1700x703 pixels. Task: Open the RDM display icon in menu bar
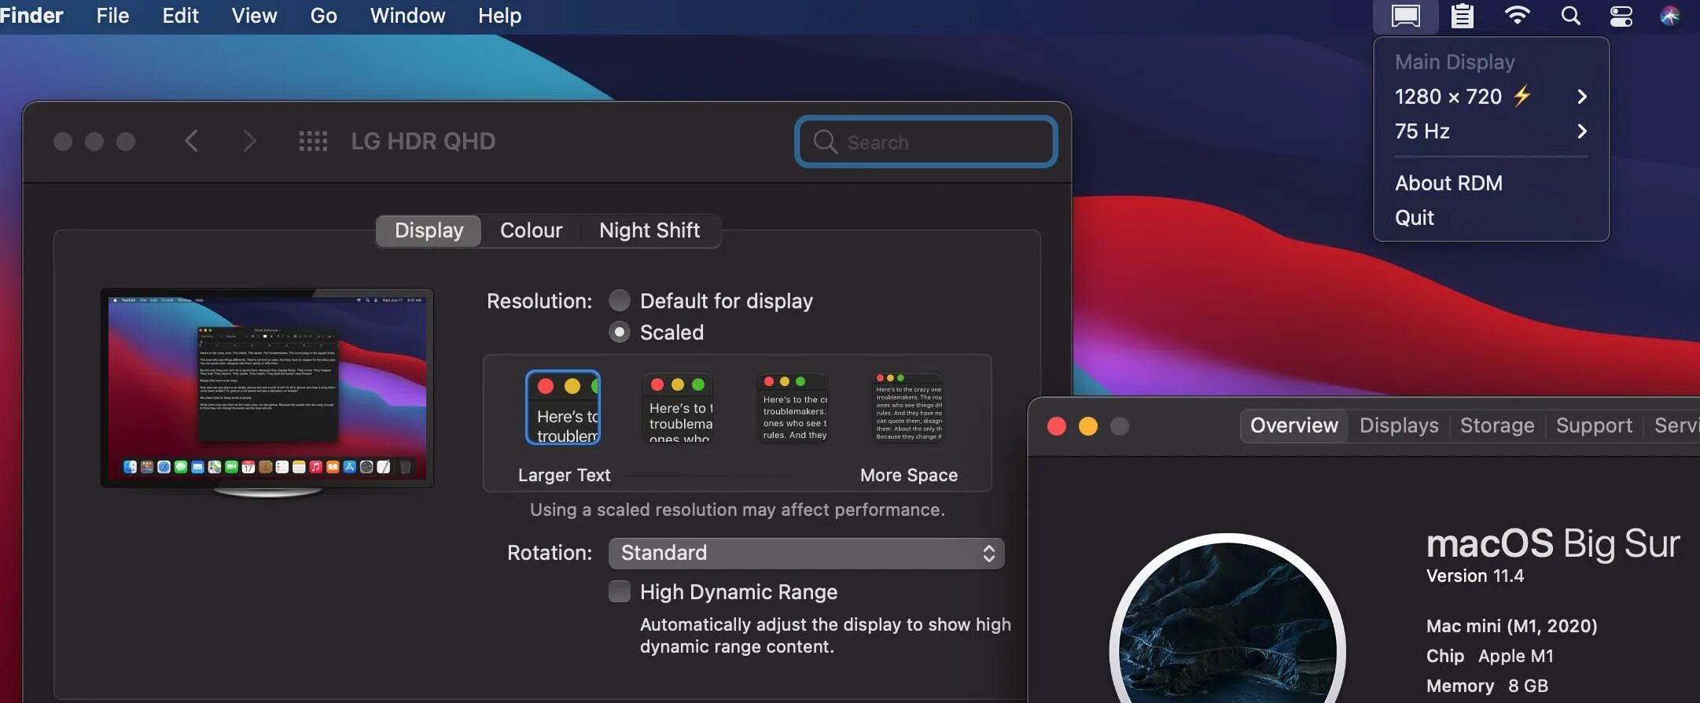(x=1405, y=16)
